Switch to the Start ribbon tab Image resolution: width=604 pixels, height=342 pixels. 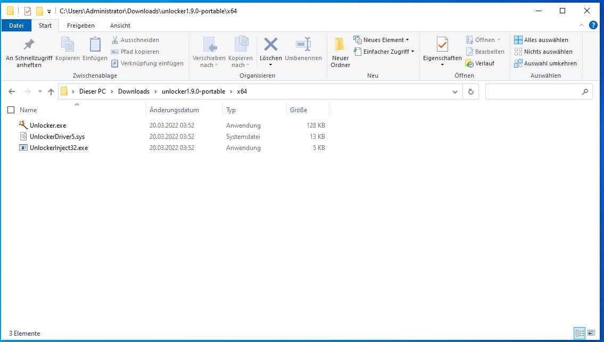pos(45,26)
